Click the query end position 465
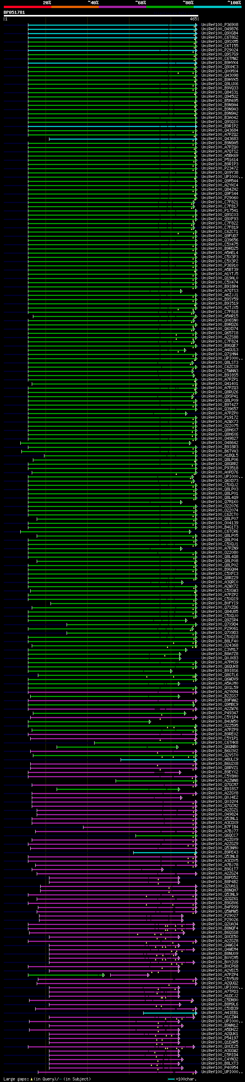Screen dimensions: 245x1082 point(193,19)
